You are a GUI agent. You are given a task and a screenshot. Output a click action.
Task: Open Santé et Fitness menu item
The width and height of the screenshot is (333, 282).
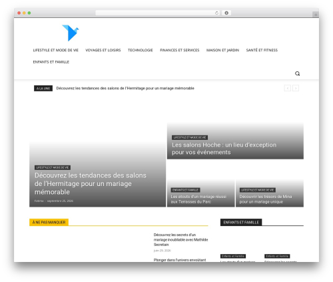[262, 50]
